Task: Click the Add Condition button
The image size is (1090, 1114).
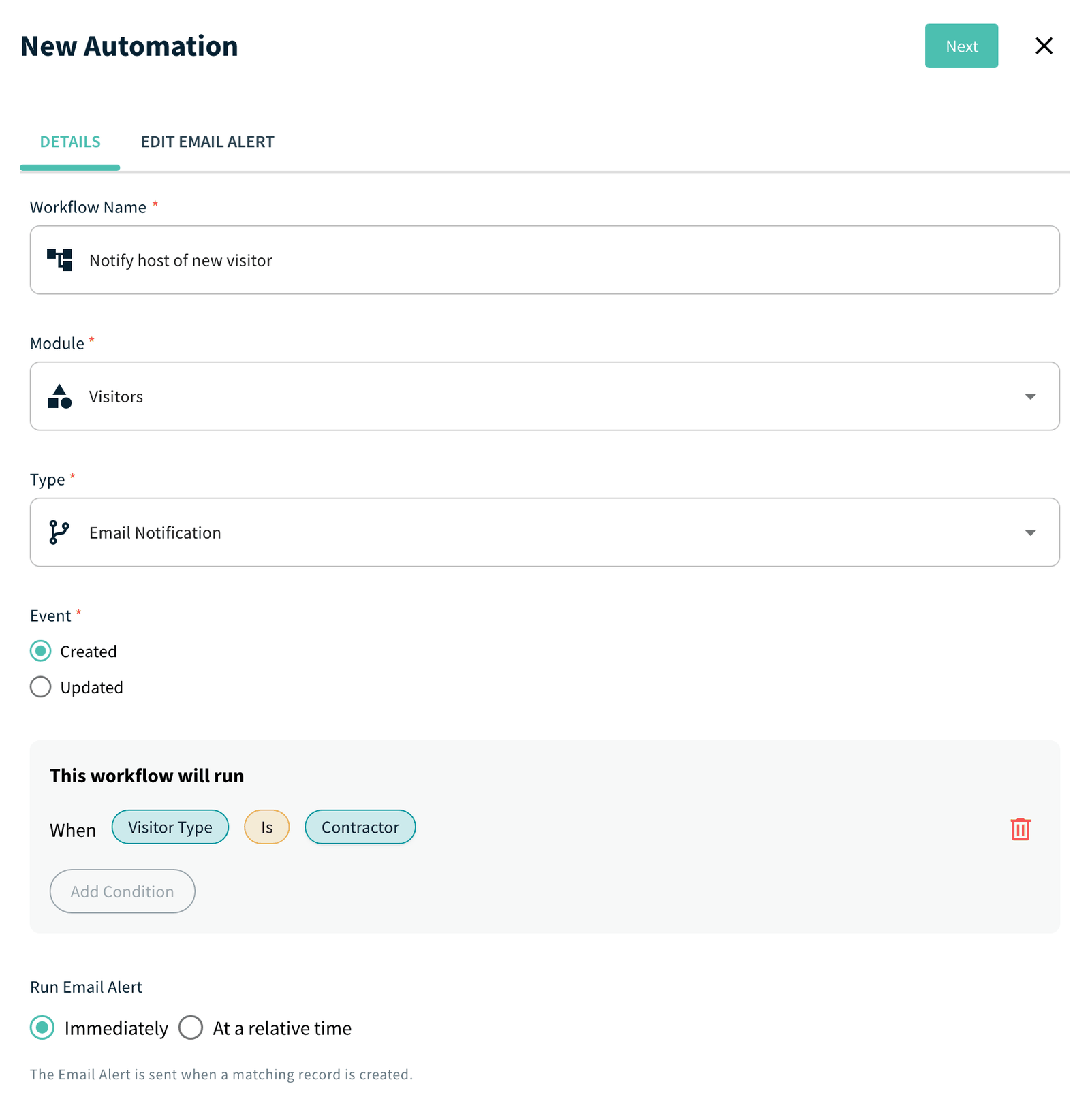Action: tap(123, 891)
